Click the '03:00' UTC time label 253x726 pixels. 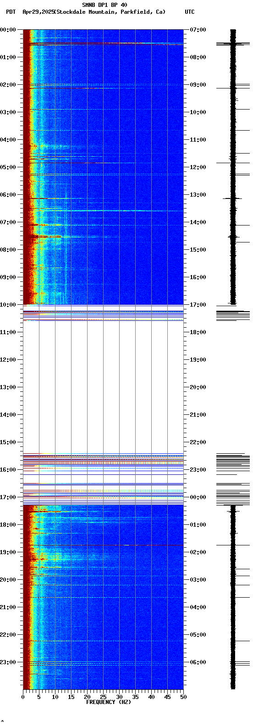(x=198, y=580)
